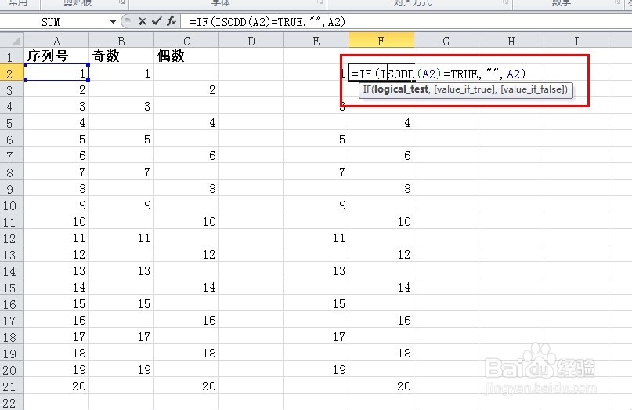Select all cells with corner button
This screenshot has width=632, height=410.
[x=12, y=41]
